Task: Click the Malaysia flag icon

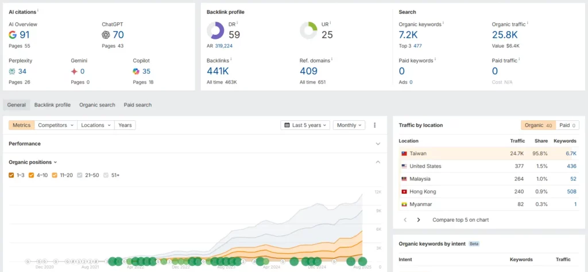Action: pos(404,179)
